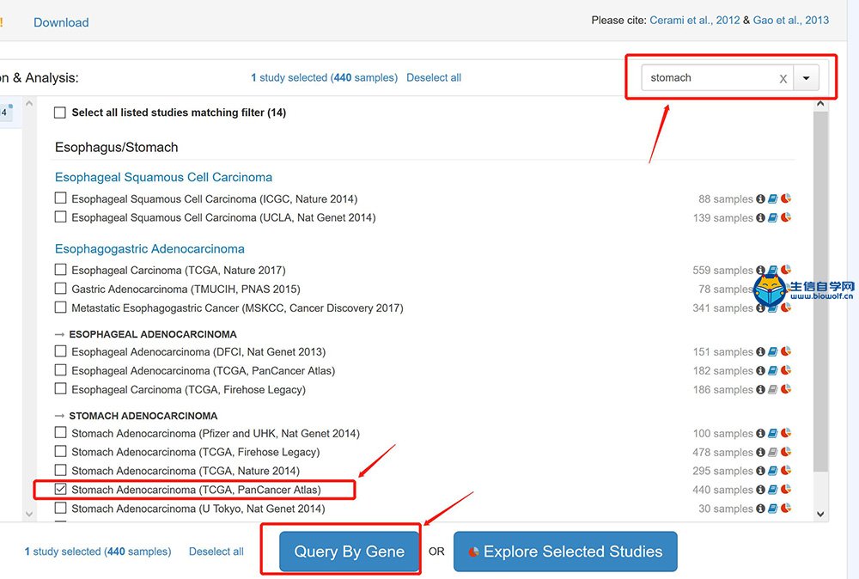This screenshot has width=859, height=579.
Task: Click the top Deselect all link
Action: tap(434, 78)
